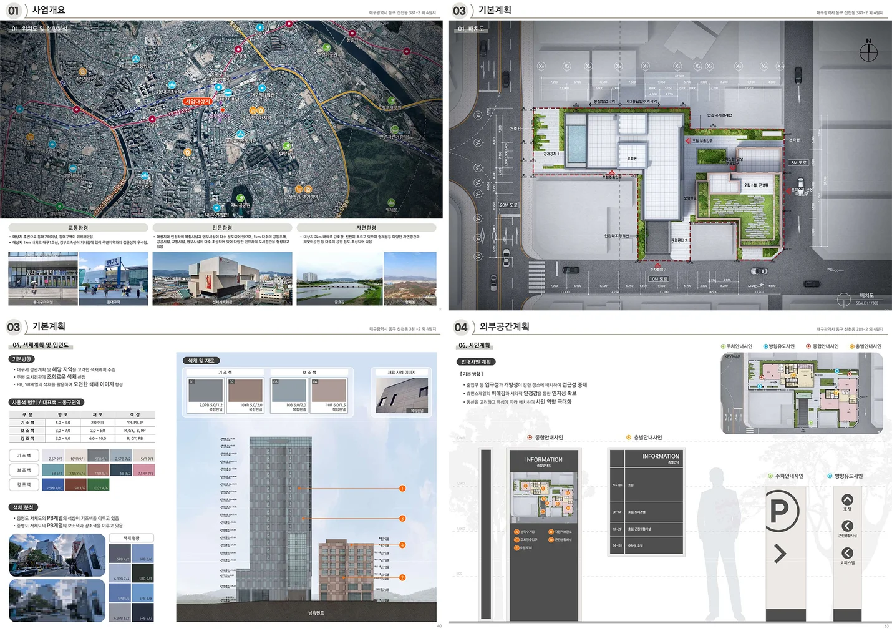
Task: Pick the 2.5P 9/2 color swatch
Action: [x=52, y=456]
